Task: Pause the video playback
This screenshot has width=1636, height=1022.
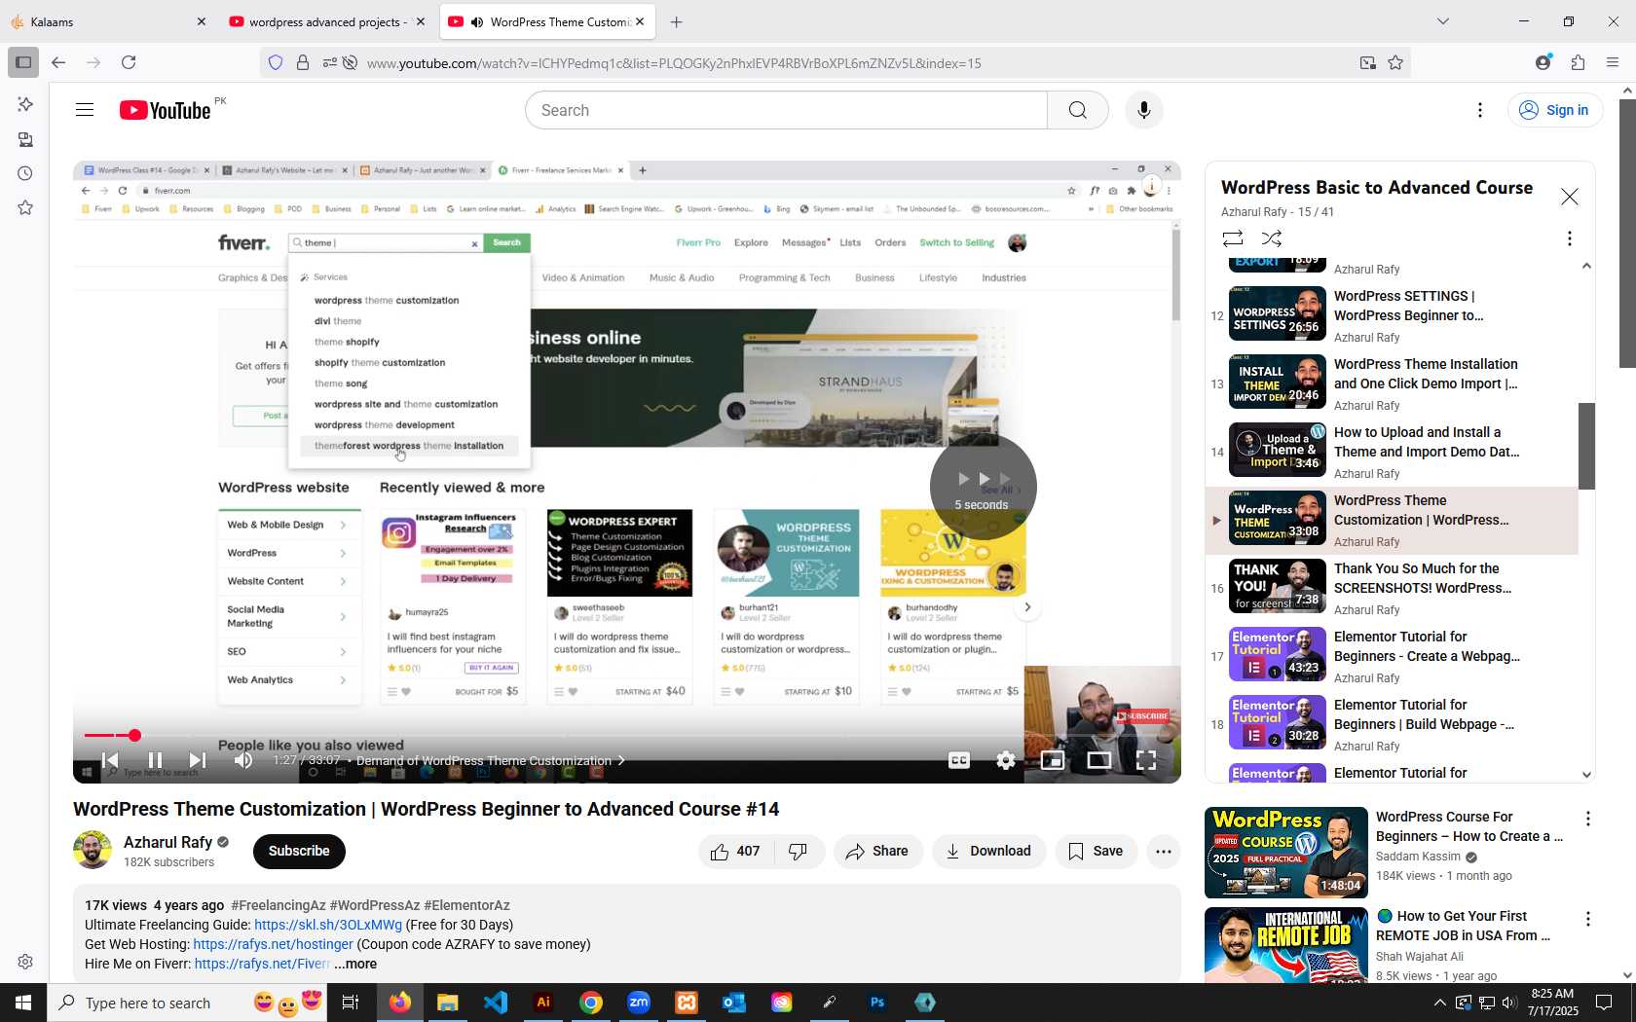Action: click(155, 760)
